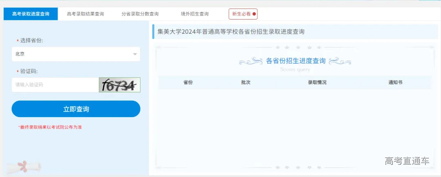
Task: Click heading 集美大学2024年普通高等学校各省份招生录取进度查询
Action: tap(231, 32)
